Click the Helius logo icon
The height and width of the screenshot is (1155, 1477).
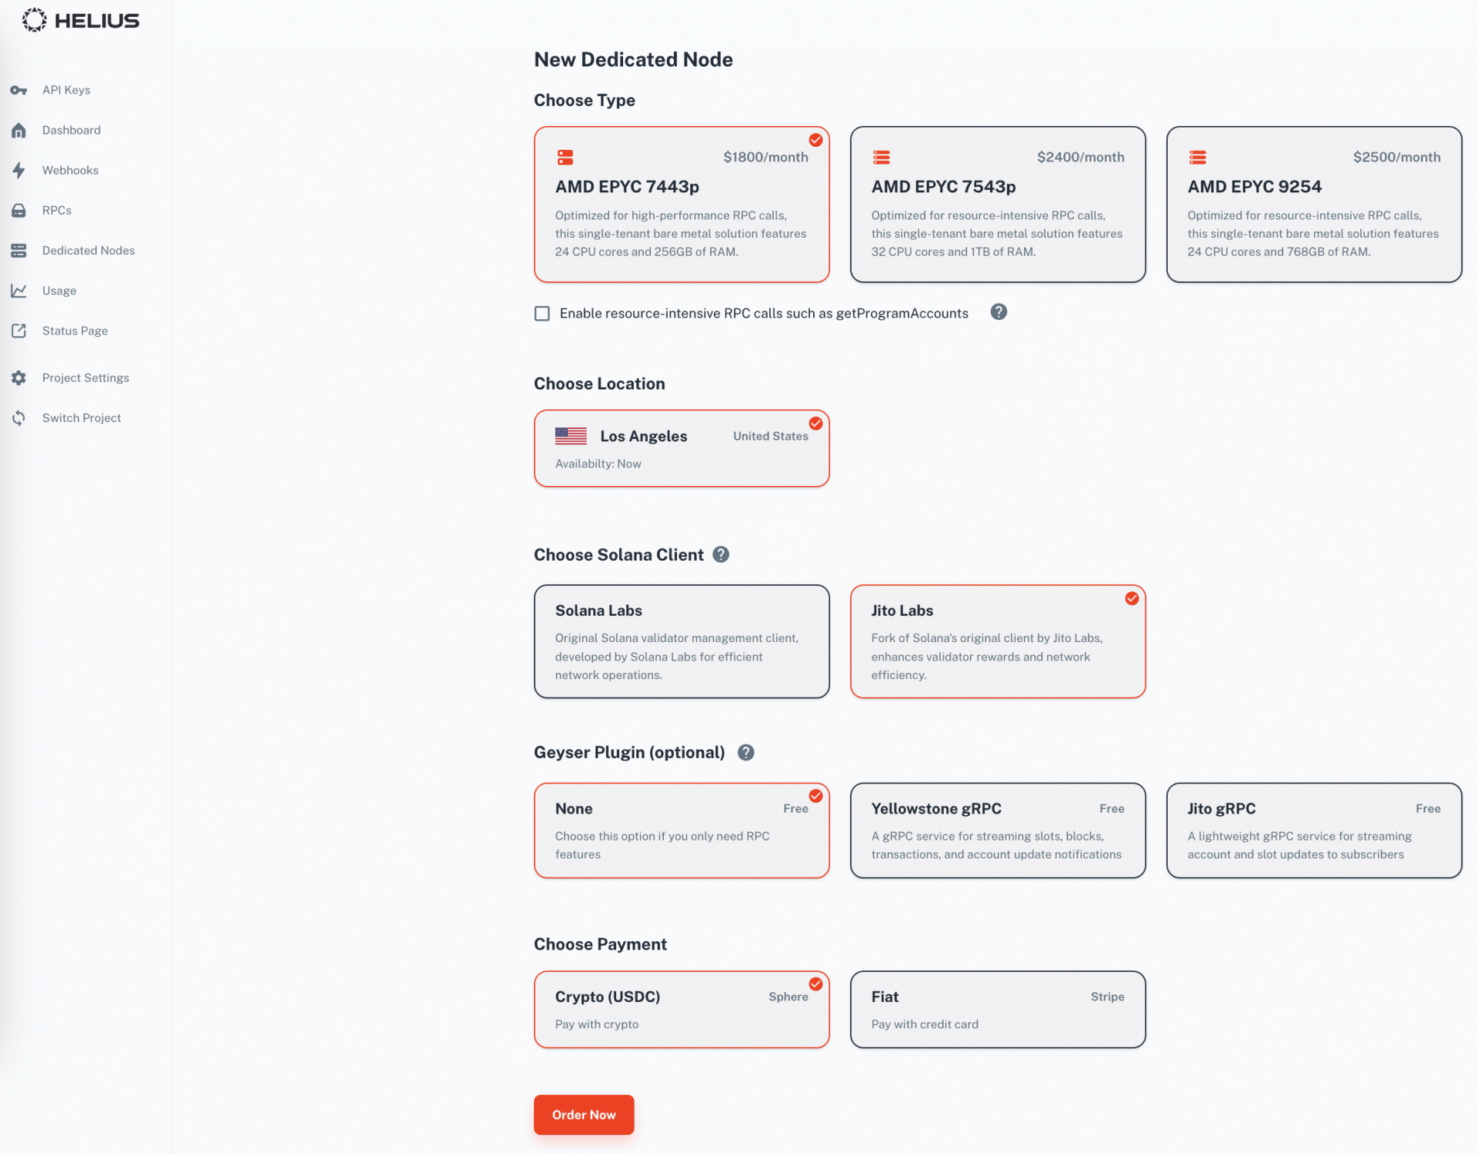(34, 20)
